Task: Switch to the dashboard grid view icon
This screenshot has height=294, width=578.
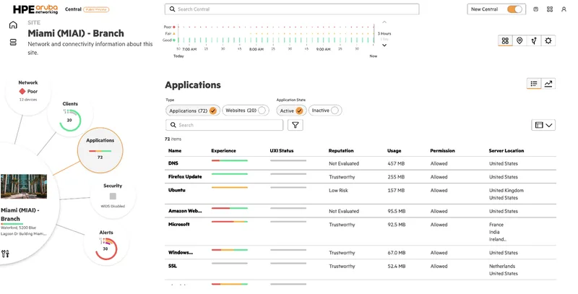Action: [x=505, y=41]
